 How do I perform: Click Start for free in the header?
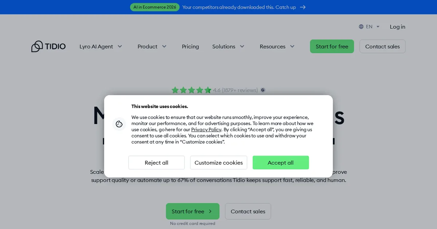coord(332,47)
